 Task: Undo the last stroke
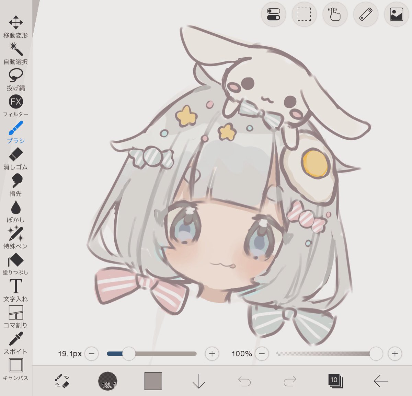(244, 381)
